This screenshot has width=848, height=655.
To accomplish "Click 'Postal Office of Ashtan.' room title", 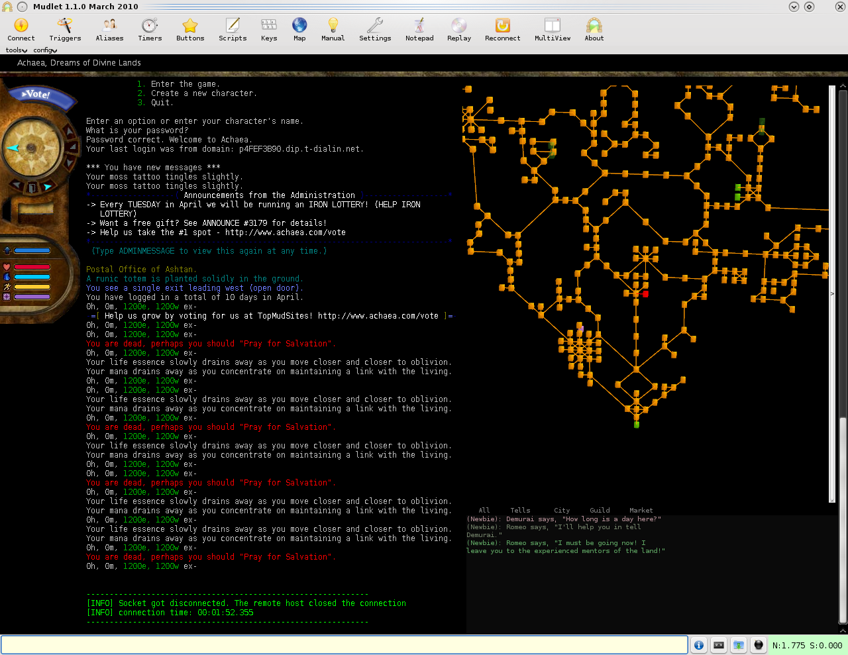I will [x=141, y=270].
